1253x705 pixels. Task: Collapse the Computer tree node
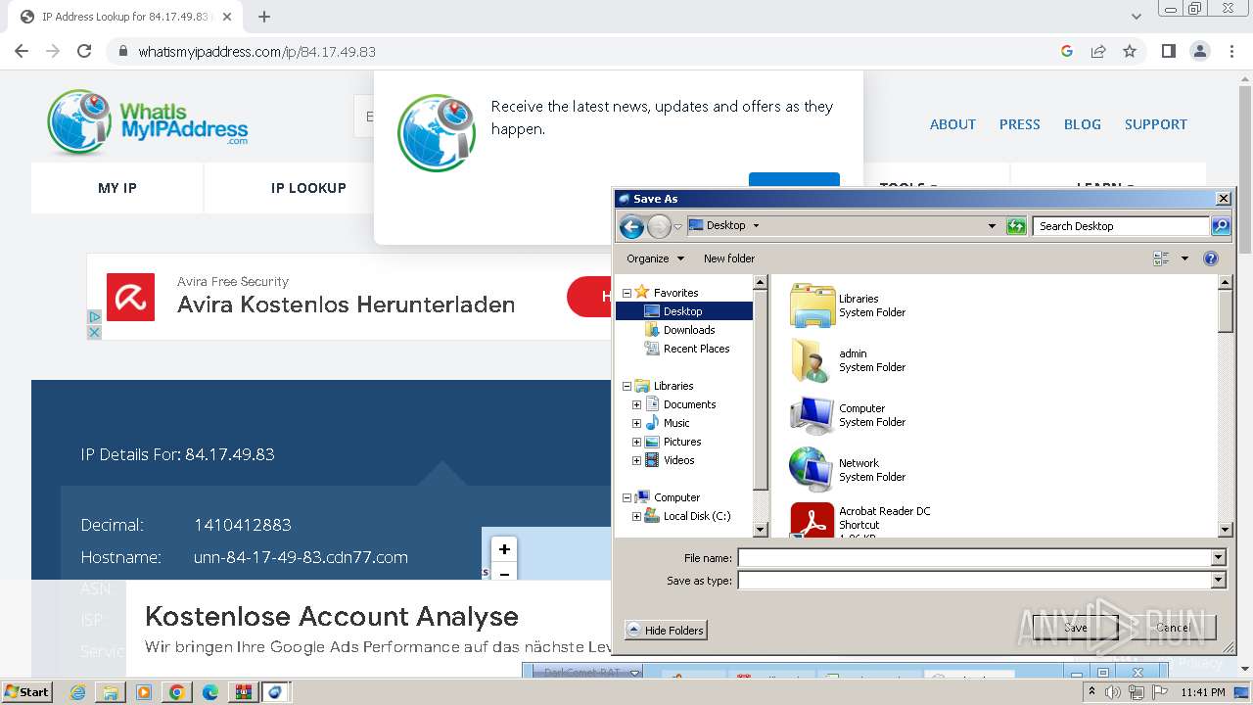pos(626,497)
